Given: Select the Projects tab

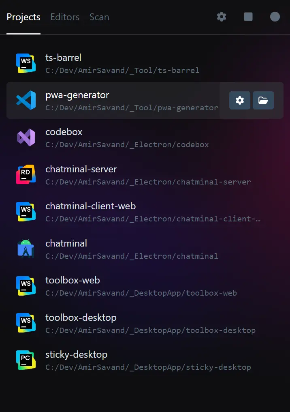Looking at the screenshot, I should tap(23, 17).
